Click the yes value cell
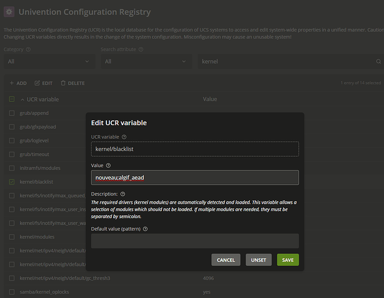The width and height of the screenshot is (384, 298). click(207, 292)
